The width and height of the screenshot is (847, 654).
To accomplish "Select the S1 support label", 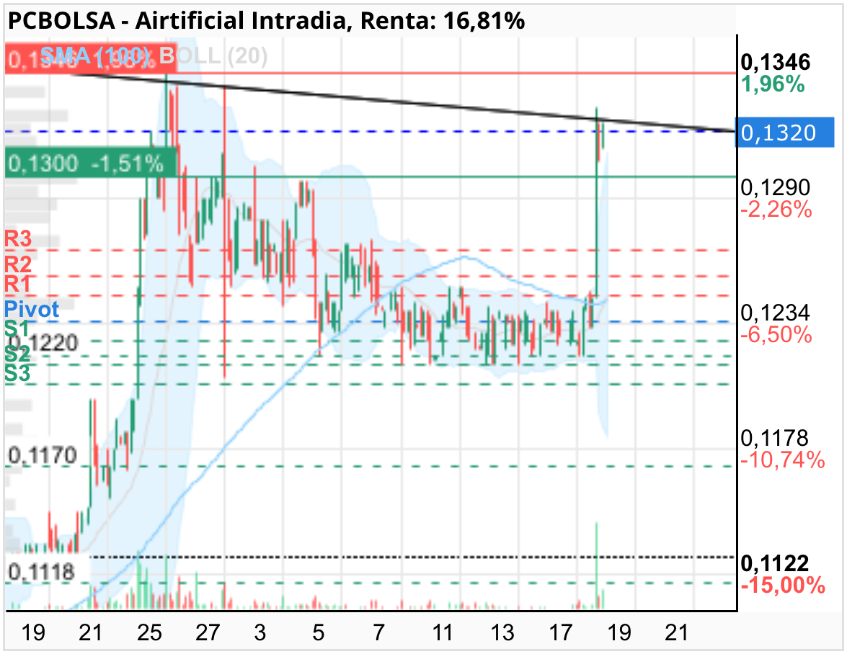I will coord(17,328).
